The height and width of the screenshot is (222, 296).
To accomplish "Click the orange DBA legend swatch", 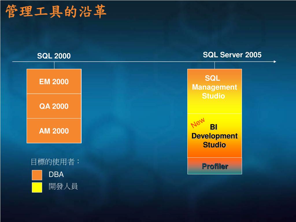I will coord(37,175).
